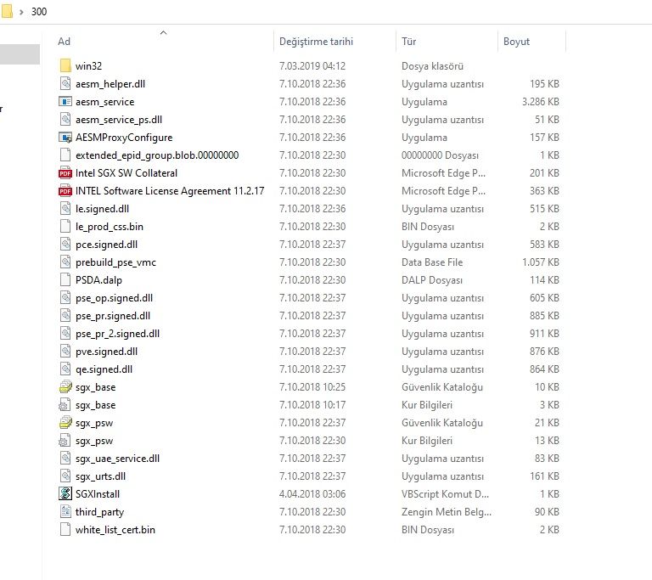Select the qe.signed.dll file icon
652x580 pixels.
65,369
